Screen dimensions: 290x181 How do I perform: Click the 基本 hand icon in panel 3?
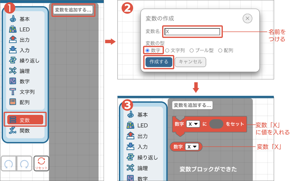tap(130, 114)
